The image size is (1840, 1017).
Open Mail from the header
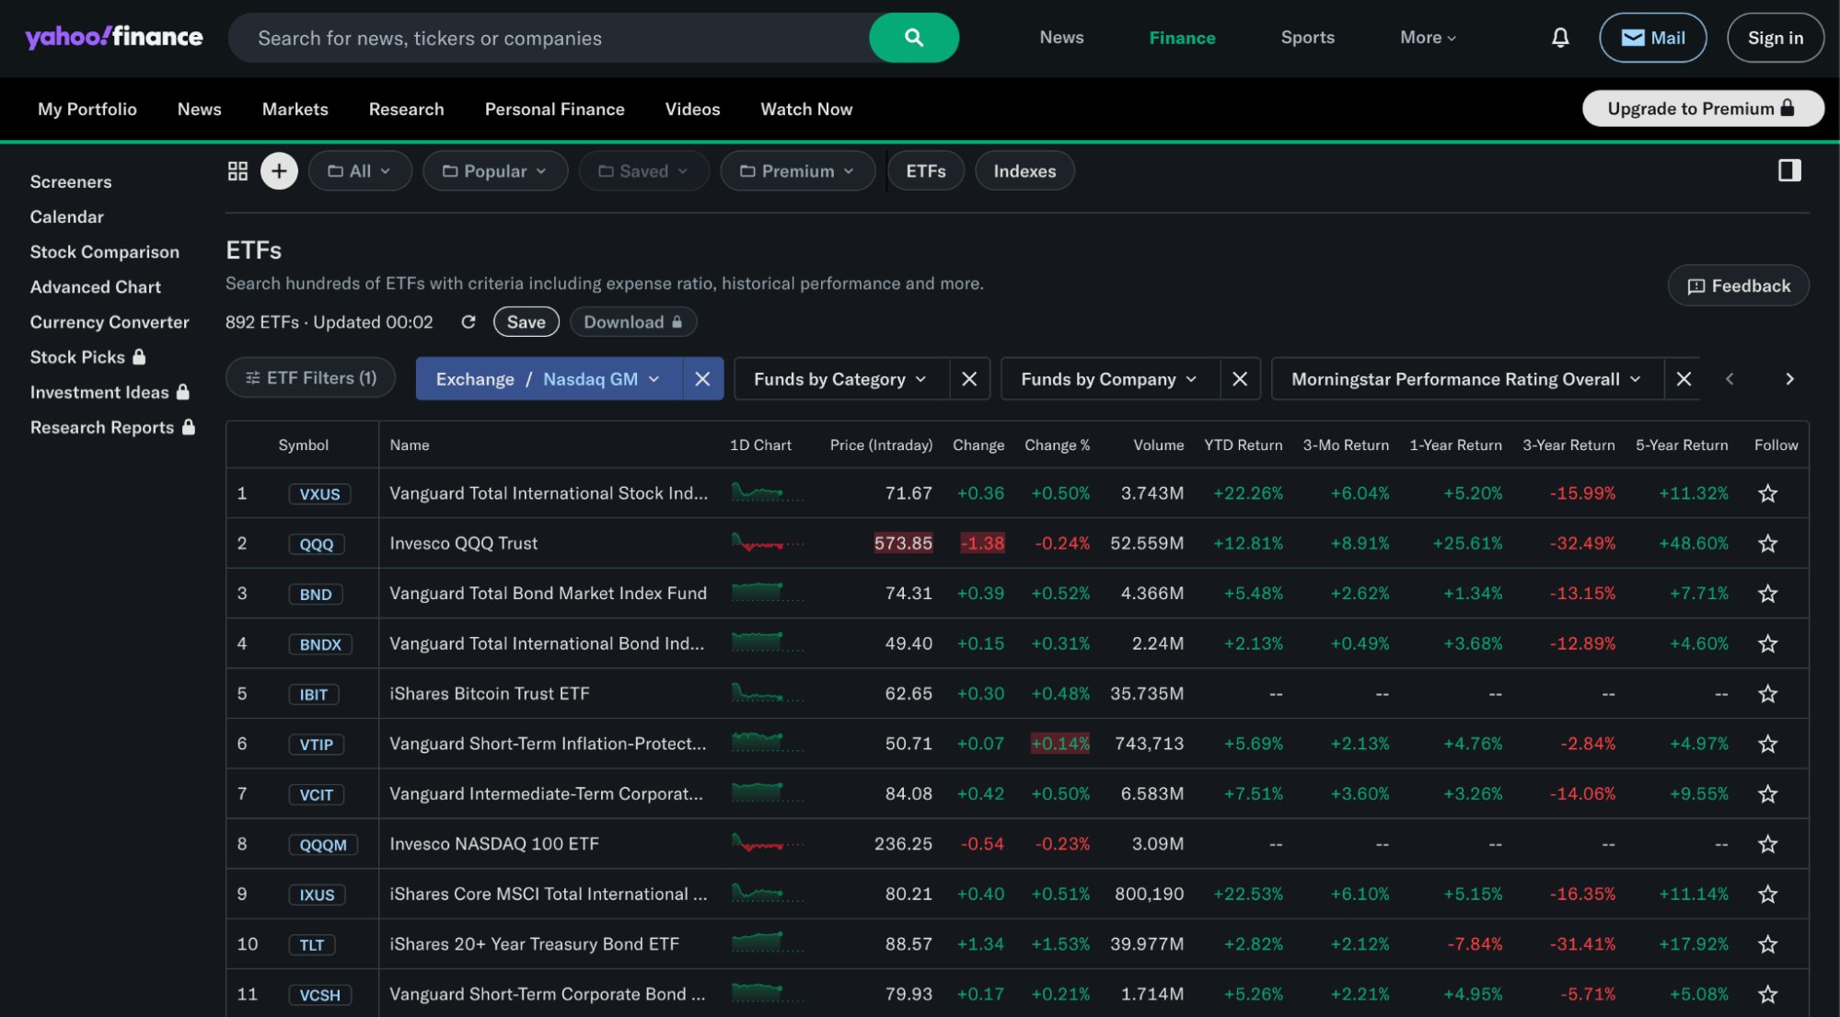pyautogui.click(x=1652, y=38)
